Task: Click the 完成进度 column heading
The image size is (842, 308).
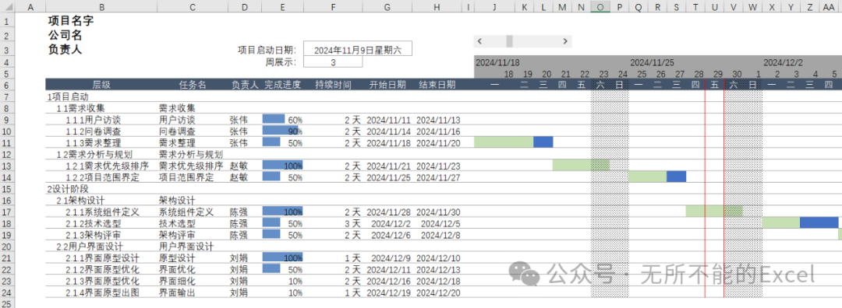Action: [x=282, y=85]
